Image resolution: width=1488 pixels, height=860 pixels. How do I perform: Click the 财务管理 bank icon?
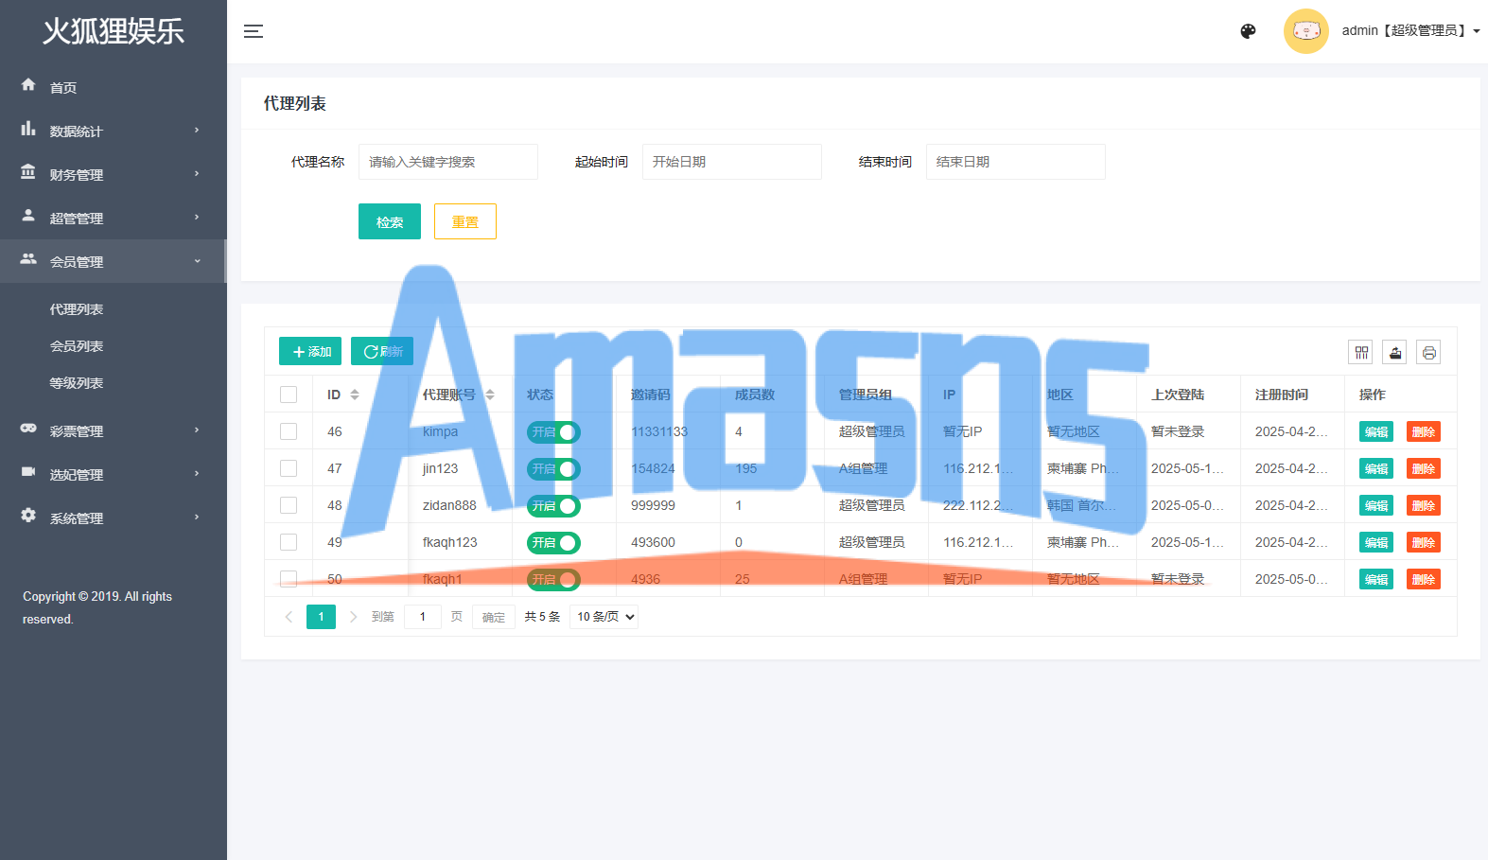tap(28, 172)
